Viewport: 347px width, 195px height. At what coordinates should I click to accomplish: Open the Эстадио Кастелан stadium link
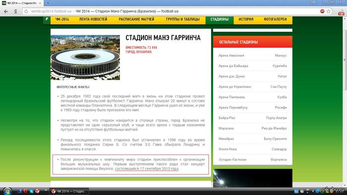click(x=232, y=160)
